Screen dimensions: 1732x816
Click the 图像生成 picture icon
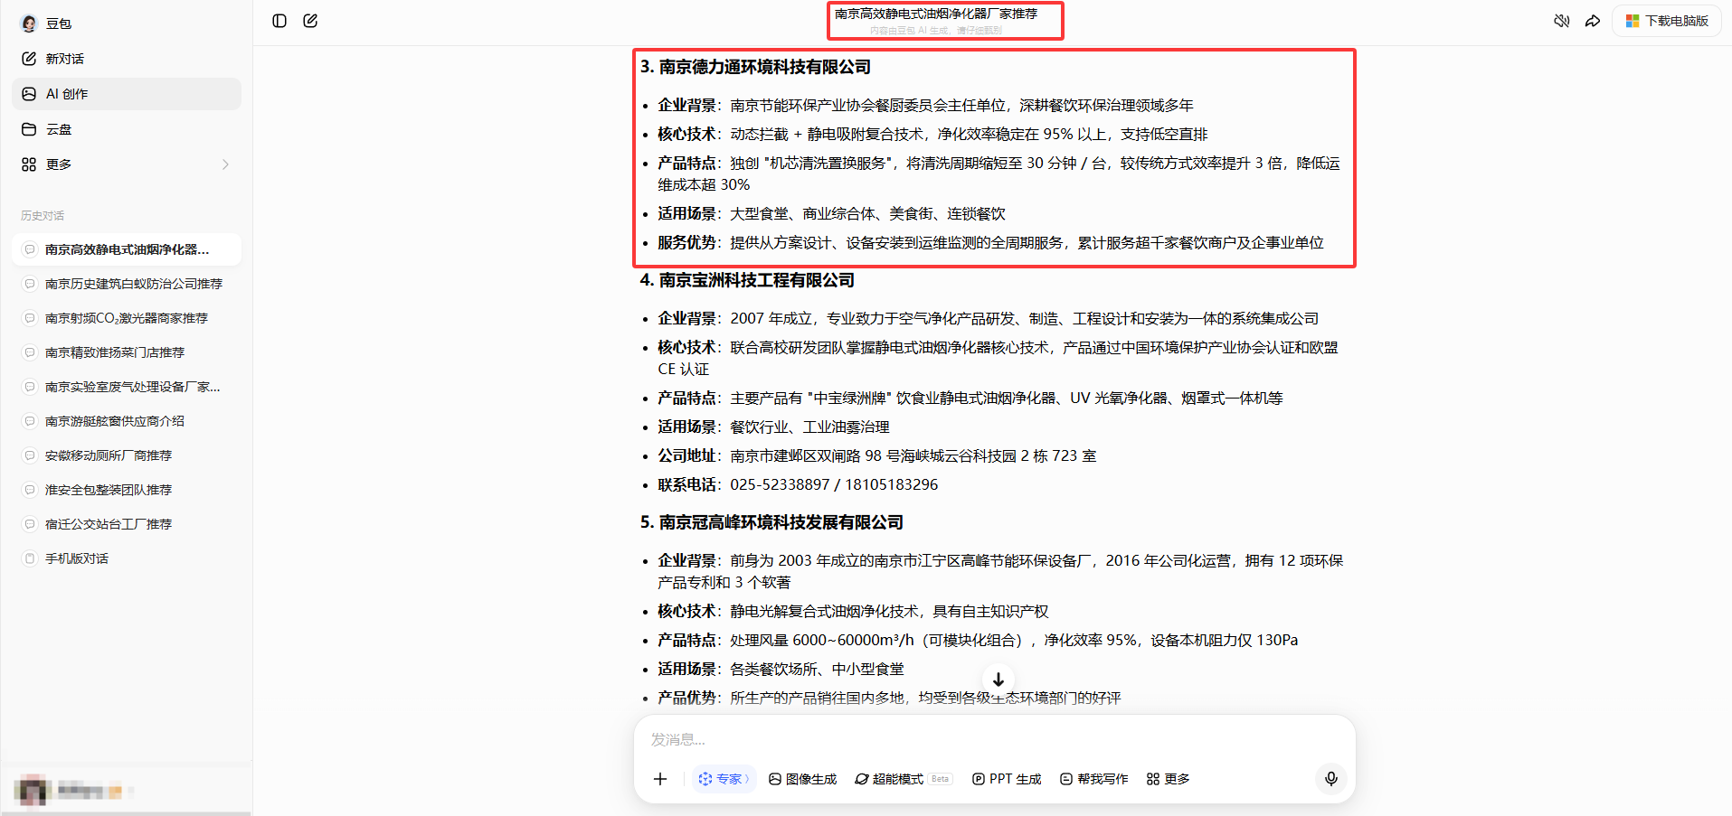[775, 779]
